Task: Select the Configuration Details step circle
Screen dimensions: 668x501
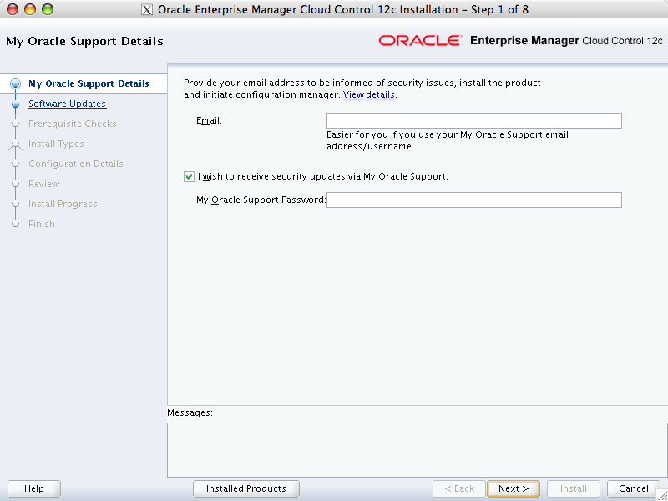Action: (16, 164)
